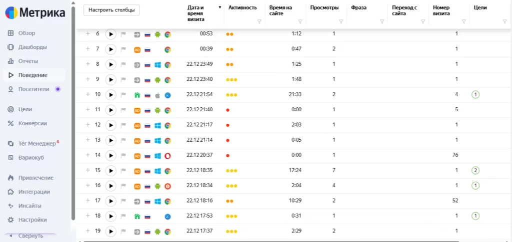This screenshot has width=512, height=242.
Task: Toggle the flag marker on row 9
Action: (x=122, y=80)
